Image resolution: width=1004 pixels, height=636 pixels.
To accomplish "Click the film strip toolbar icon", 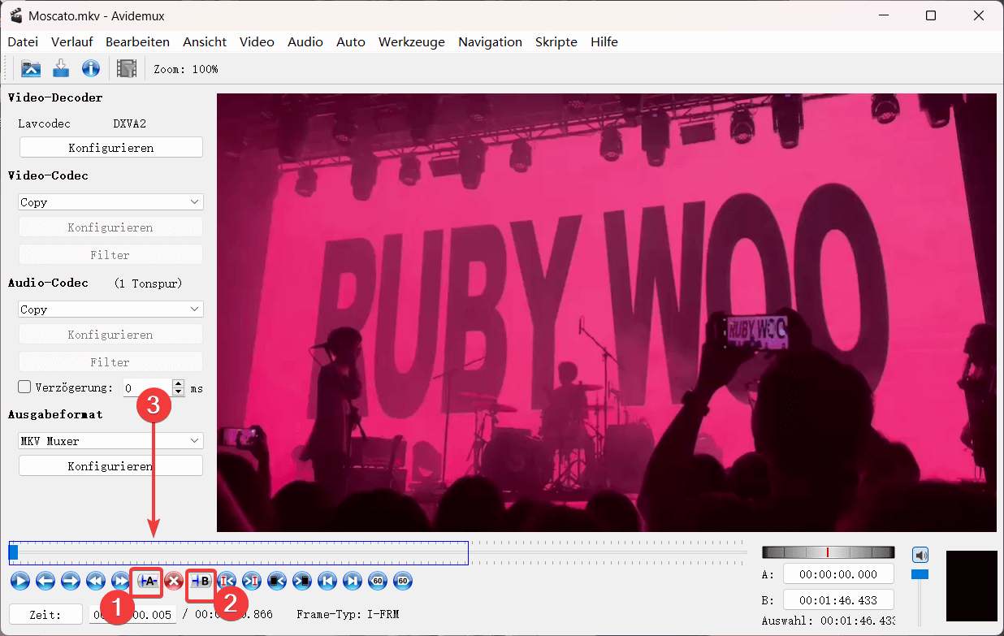I will (126, 69).
